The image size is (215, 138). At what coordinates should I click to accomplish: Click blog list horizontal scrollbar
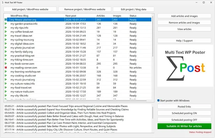click(x=76, y=101)
